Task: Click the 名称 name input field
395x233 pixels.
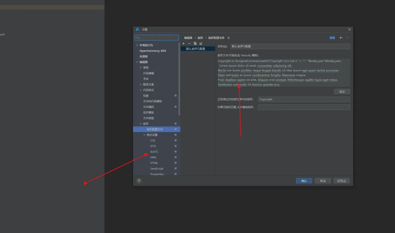Action: click(290, 46)
